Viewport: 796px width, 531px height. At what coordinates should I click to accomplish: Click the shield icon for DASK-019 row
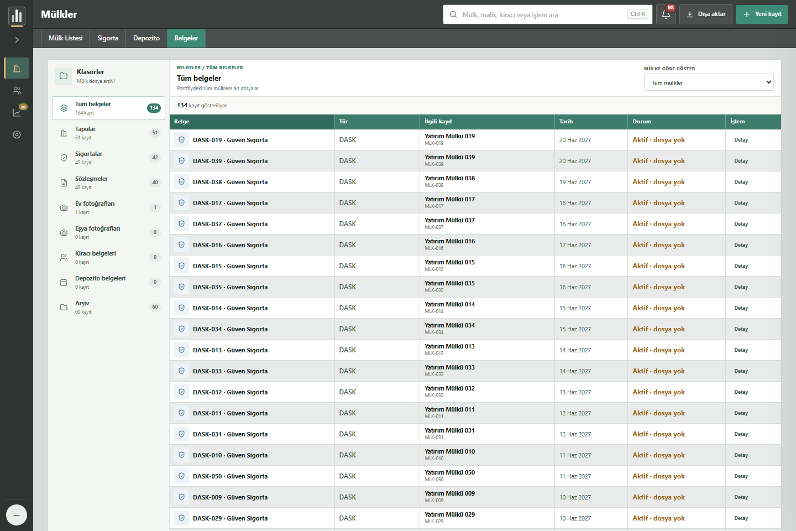181,140
